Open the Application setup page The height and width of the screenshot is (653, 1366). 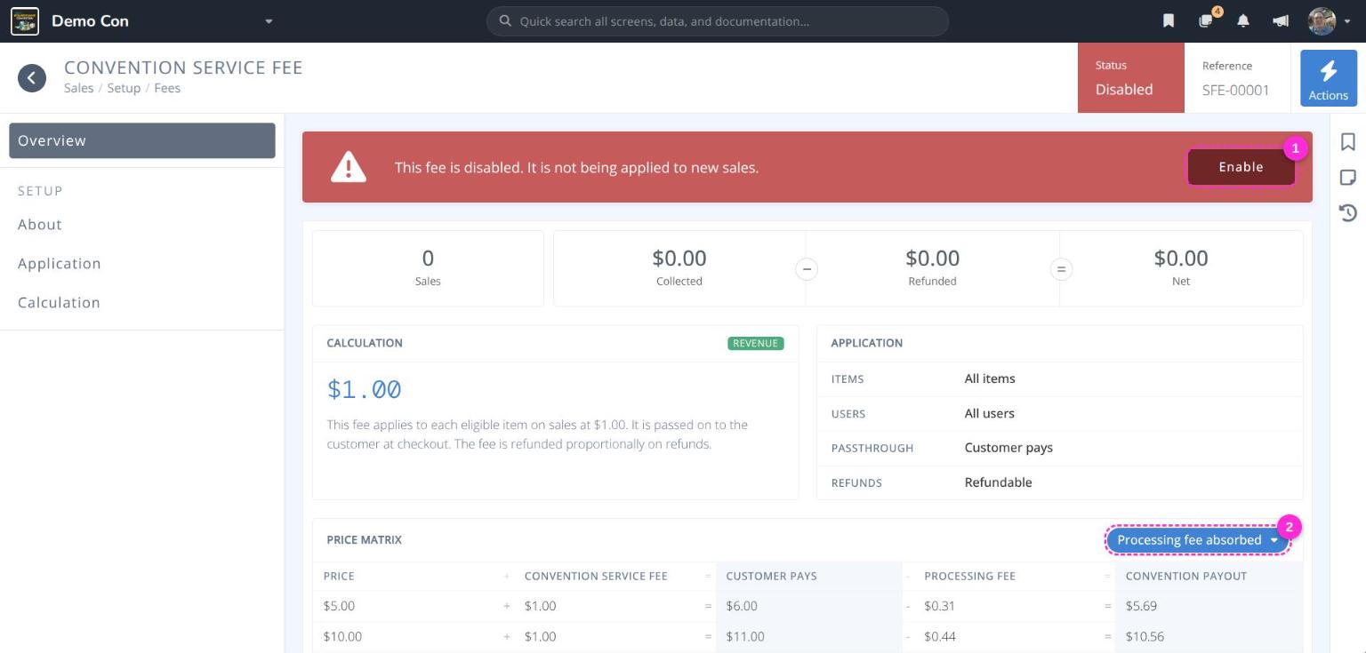(60, 264)
